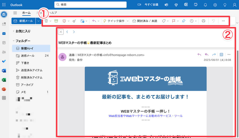This screenshot has width=239, height=138.
Task: Open the notifications bell icon
Action: coord(205,5)
